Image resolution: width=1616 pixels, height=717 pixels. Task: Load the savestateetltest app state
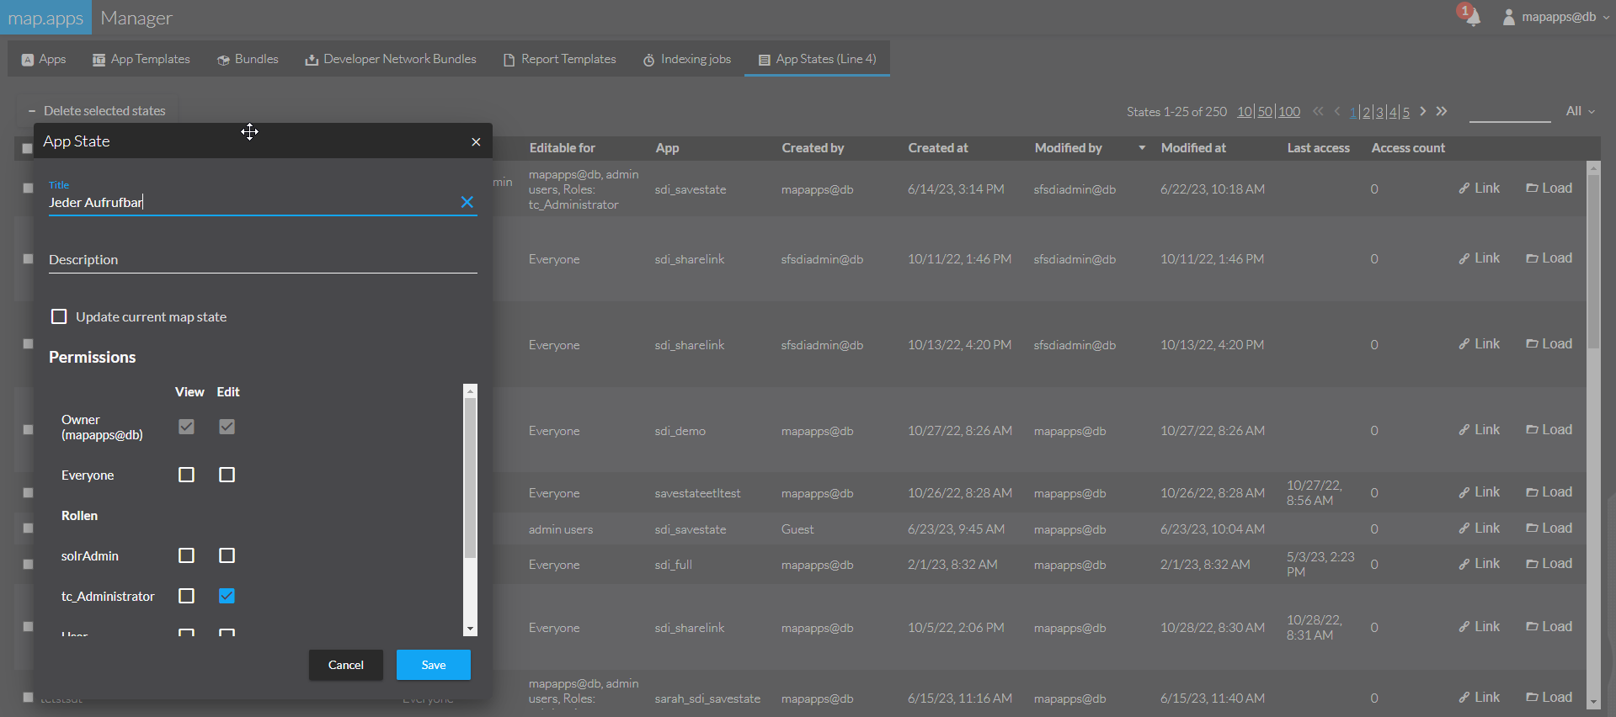coord(1549,492)
